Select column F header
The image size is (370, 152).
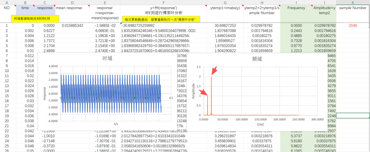(163, 3)
